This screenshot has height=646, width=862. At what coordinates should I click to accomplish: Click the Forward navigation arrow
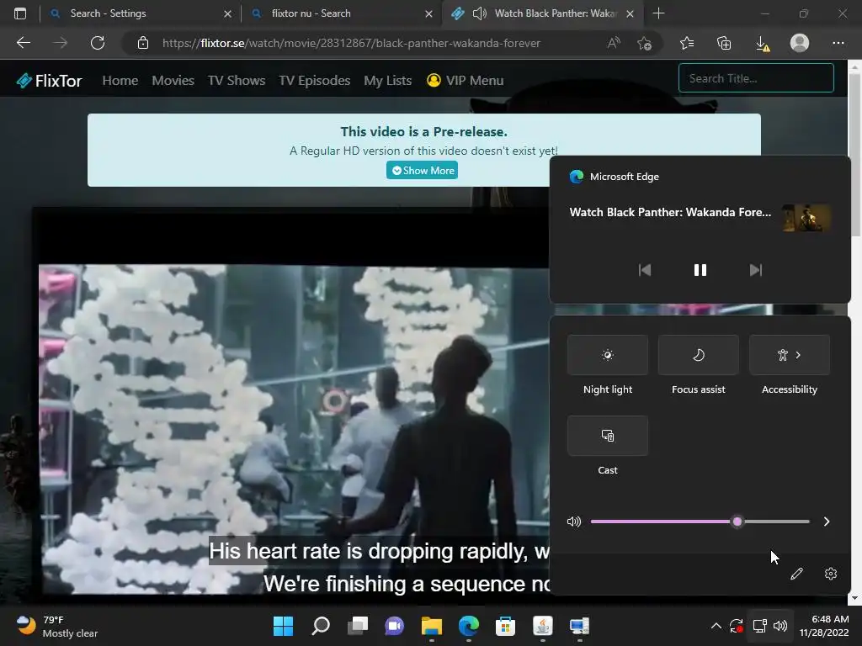coord(61,43)
